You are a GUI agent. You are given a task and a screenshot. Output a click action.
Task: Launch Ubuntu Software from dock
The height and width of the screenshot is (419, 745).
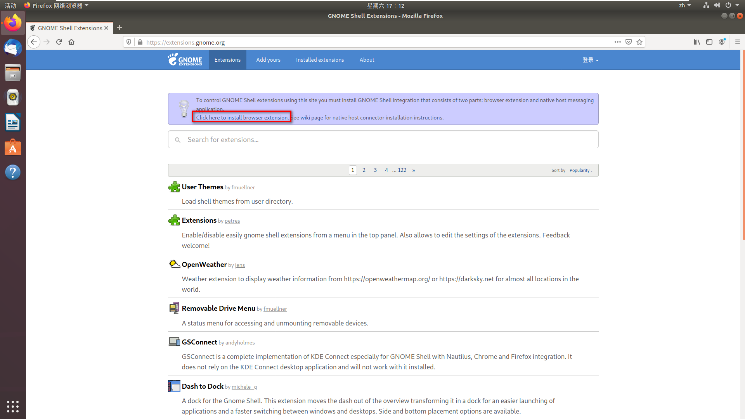coord(13,148)
